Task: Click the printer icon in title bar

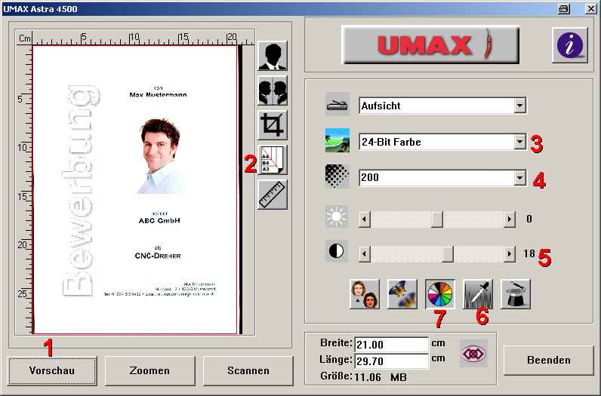Action: coord(564,8)
